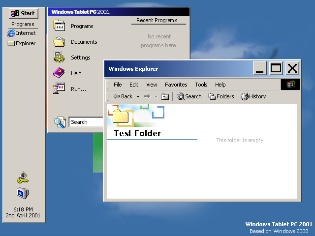Click the key icon in sidebar tray

pyautogui.click(x=23, y=177)
